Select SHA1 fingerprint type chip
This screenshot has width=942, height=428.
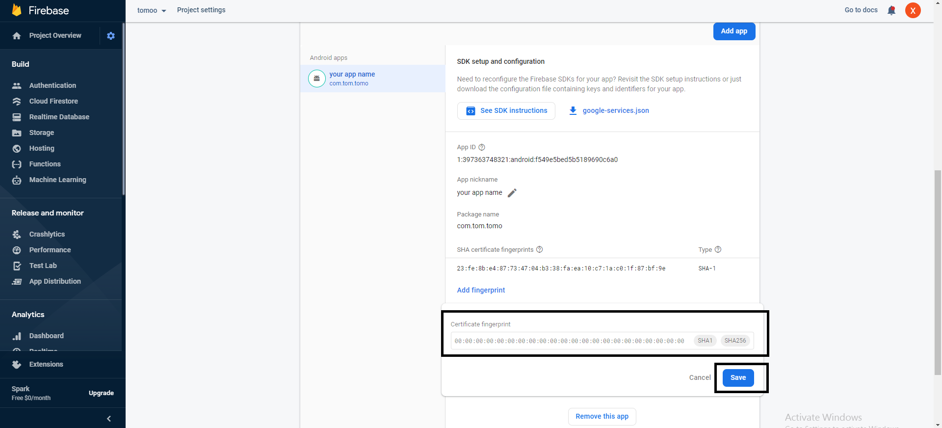[705, 341]
